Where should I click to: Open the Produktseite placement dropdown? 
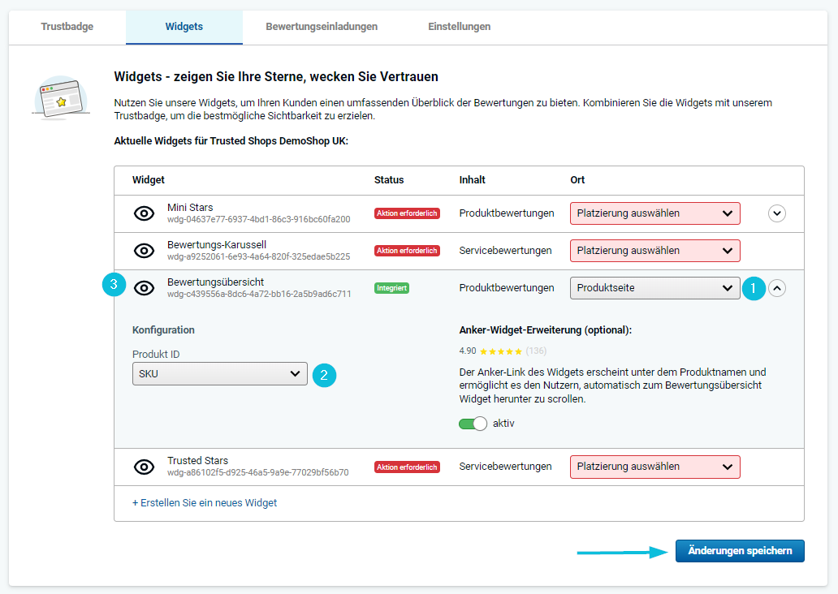[x=654, y=288]
